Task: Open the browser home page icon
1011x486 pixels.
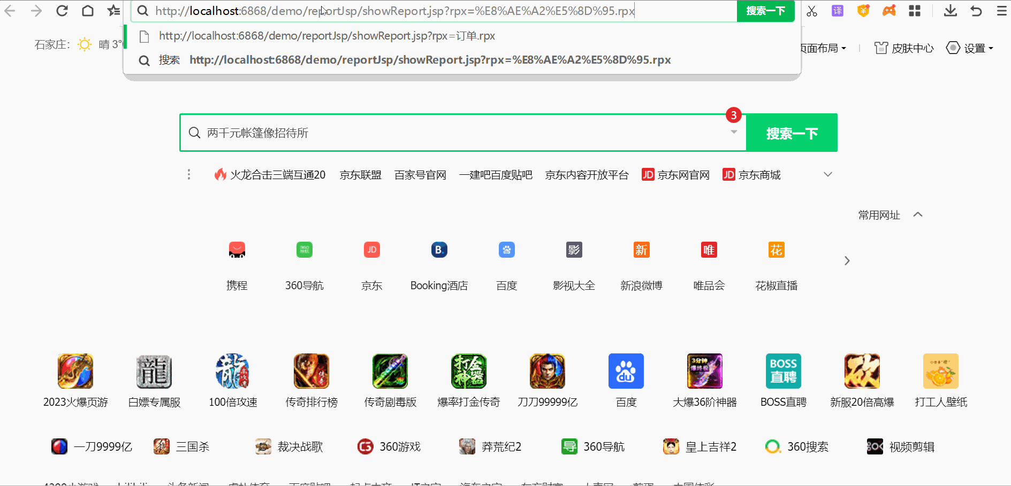Action: pyautogui.click(x=88, y=11)
